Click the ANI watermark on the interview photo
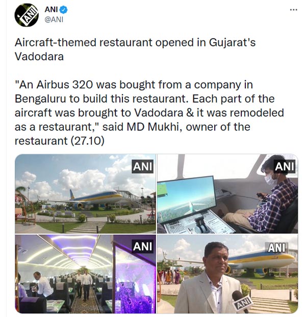 click(277, 248)
